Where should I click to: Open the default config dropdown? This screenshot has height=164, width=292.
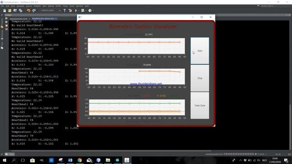(51, 10)
